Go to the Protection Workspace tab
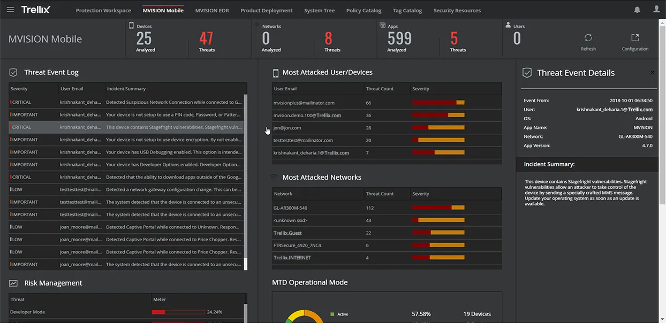666x323 pixels. pyautogui.click(x=103, y=10)
